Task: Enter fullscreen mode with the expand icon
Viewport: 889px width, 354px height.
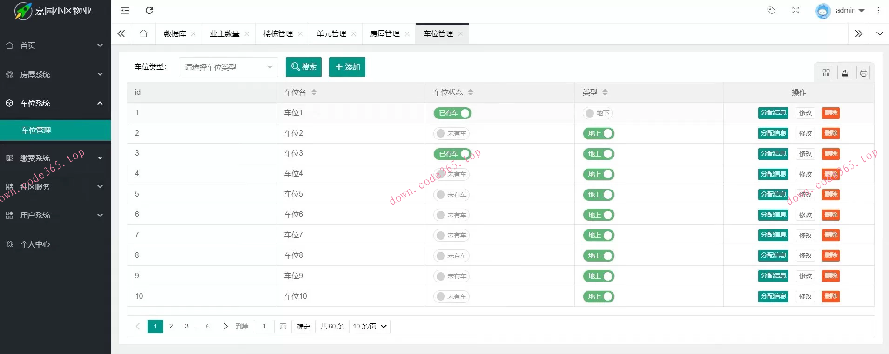Action: coord(795,10)
